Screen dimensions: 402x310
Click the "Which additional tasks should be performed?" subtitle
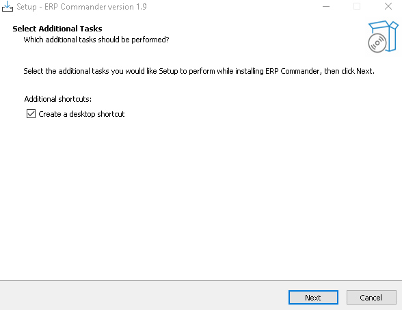click(96, 40)
